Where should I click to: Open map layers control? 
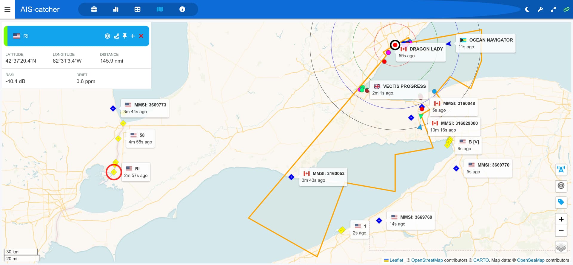(561, 247)
